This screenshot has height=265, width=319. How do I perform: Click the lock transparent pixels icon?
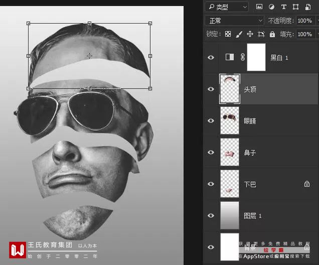[228, 34]
